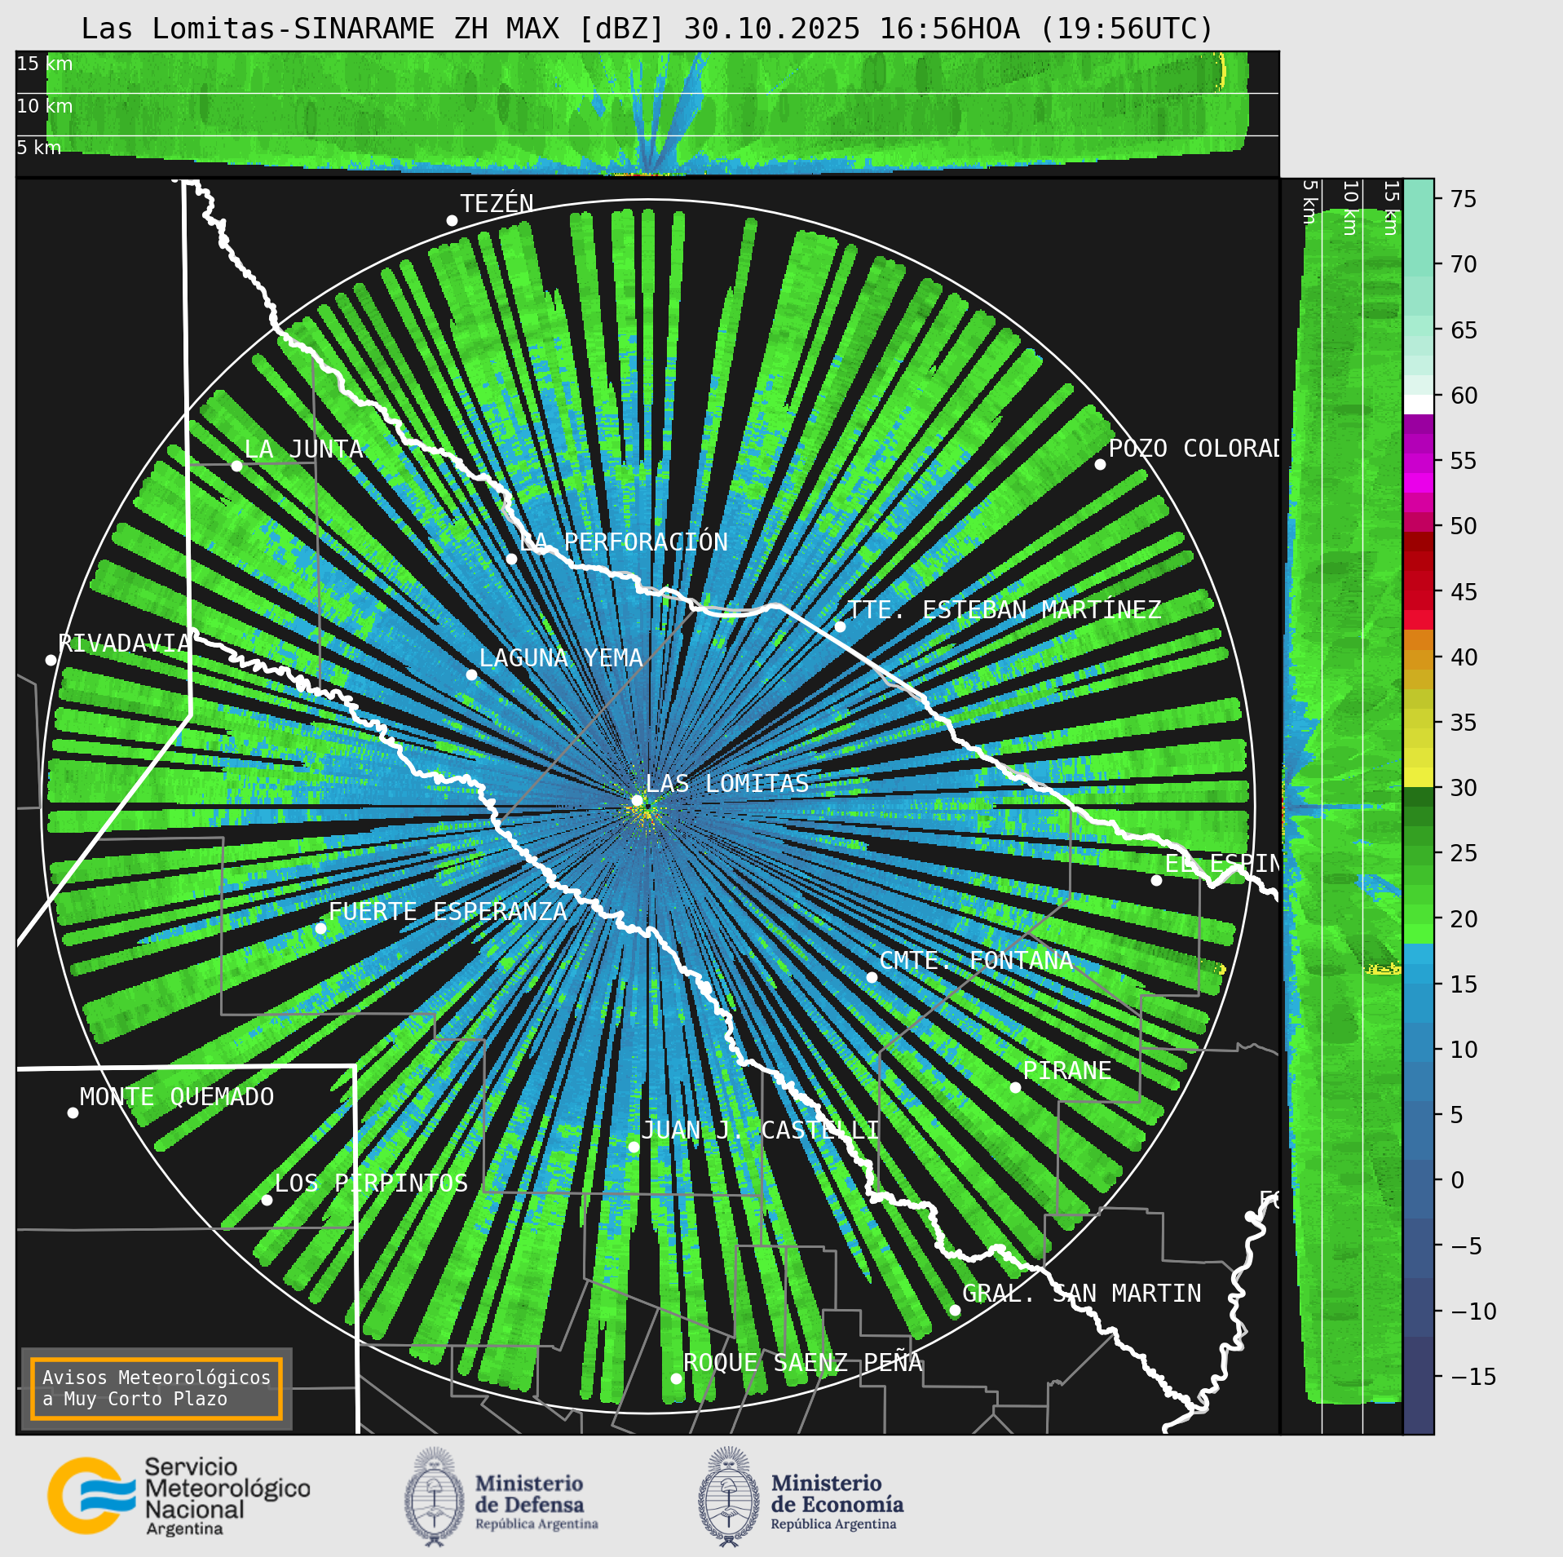Click the 10 dBZ blue color band
1563x1557 pixels.
click(x=1419, y=1042)
